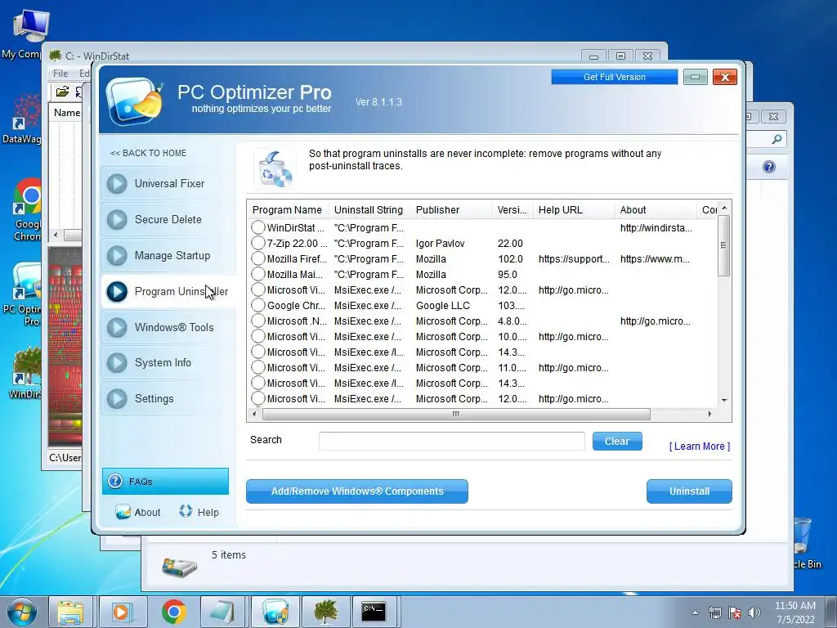This screenshot has width=837, height=628.
Task: Click the Uninstall button
Action: tap(689, 491)
